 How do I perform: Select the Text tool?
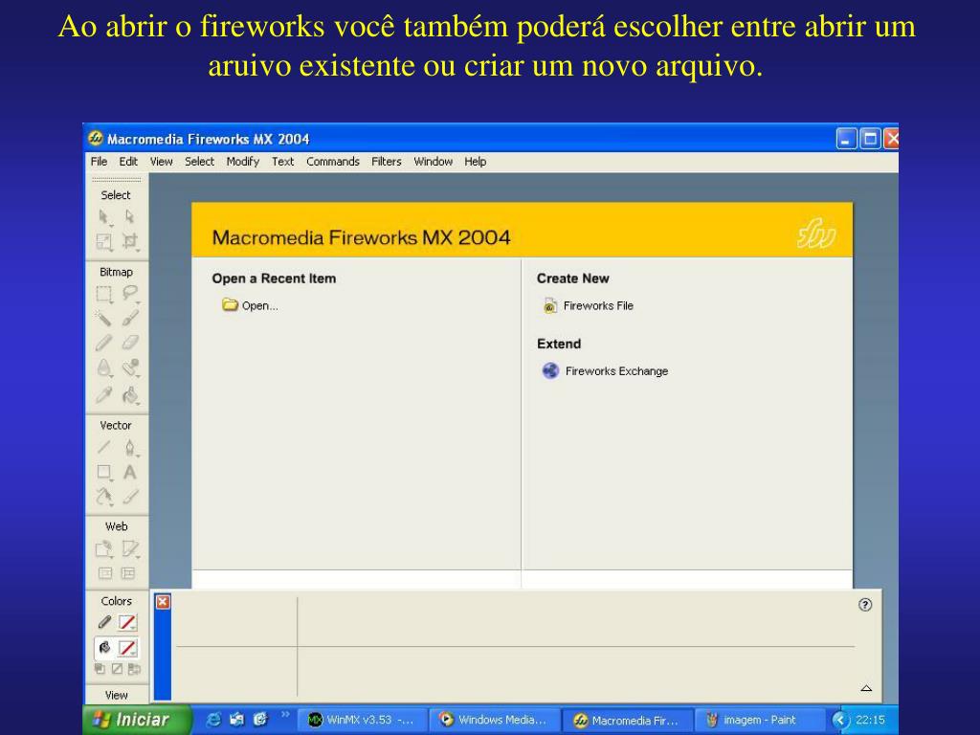coord(130,472)
